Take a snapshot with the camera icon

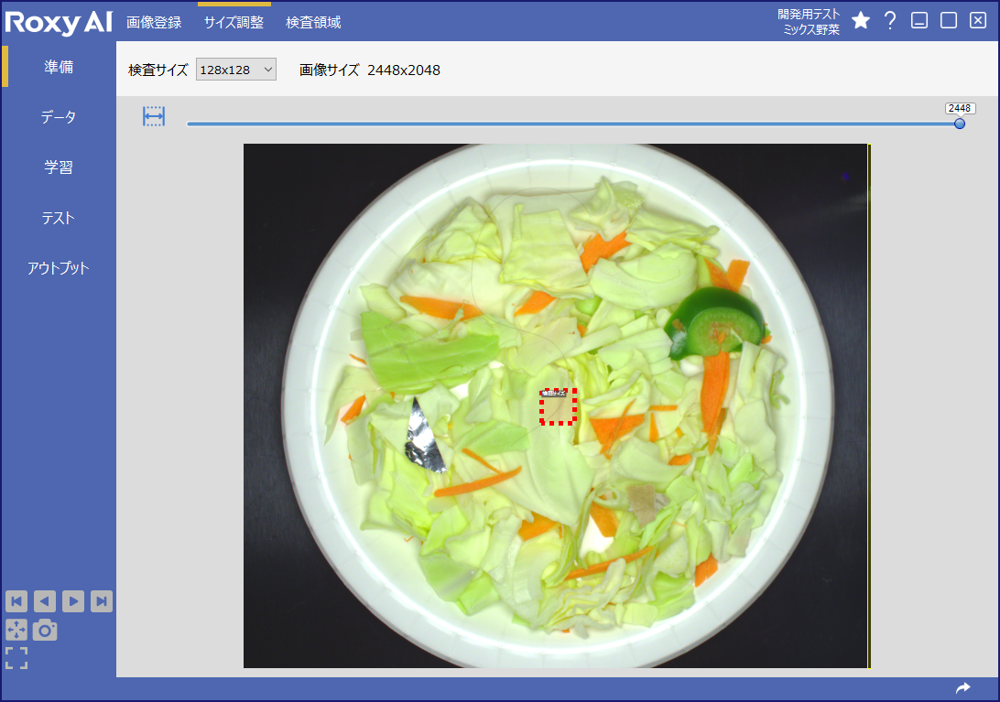(x=45, y=630)
